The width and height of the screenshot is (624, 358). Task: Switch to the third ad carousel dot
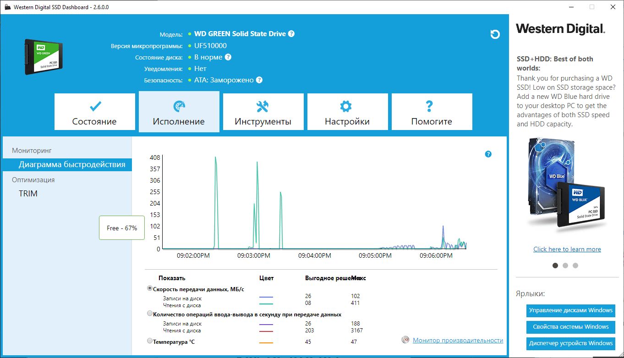[x=575, y=265]
